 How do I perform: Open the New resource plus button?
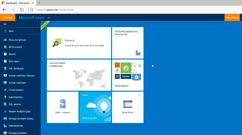tap(5, 31)
